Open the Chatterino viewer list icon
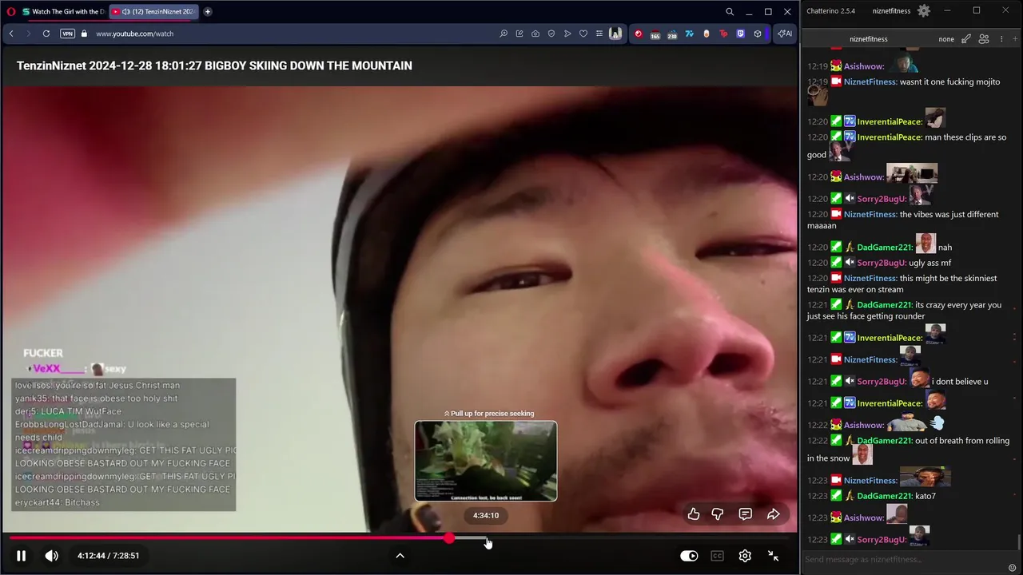The width and height of the screenshot is (1023, 575). (x=984, y=39)
